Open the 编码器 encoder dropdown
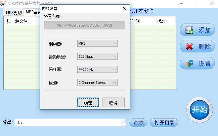This screenshot has height=136, width=218. [97, 43]
